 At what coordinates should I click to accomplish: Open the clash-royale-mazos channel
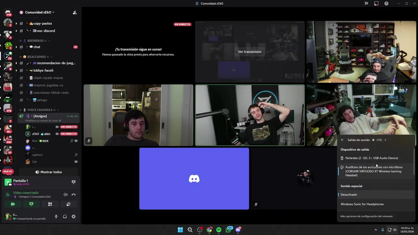[x=49, y=78]
